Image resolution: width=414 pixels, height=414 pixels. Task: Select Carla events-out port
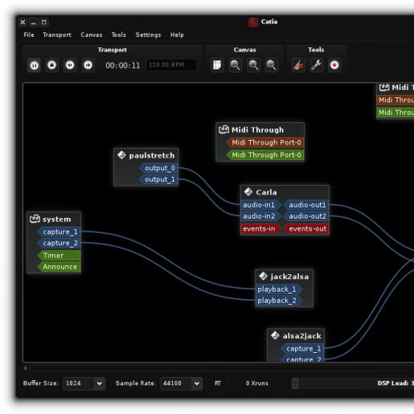click(x=306, y=228)
